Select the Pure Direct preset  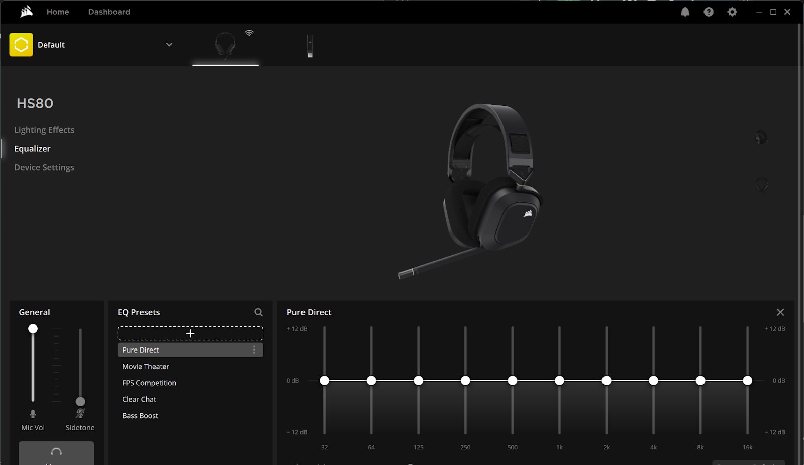[x=190, y=350]
